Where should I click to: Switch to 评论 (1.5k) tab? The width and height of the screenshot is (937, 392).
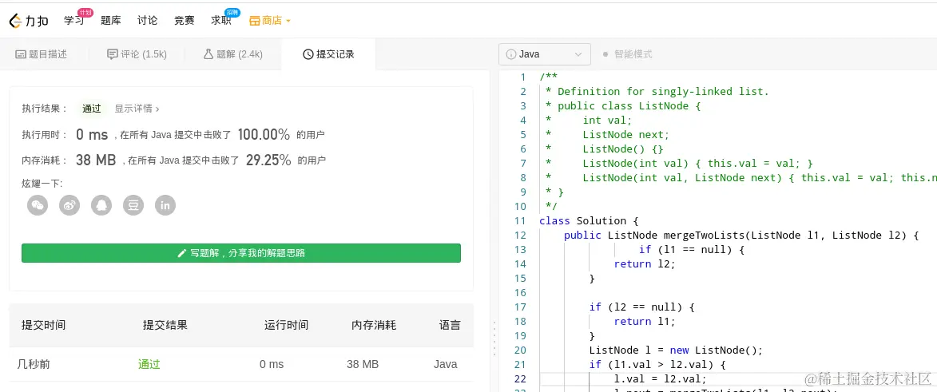click(x=137, y=54)
